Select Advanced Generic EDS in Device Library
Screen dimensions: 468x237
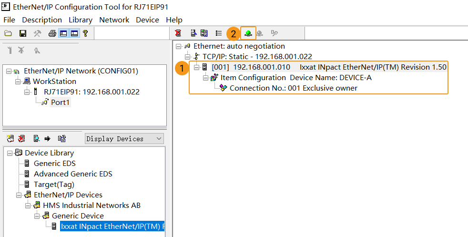73,174
